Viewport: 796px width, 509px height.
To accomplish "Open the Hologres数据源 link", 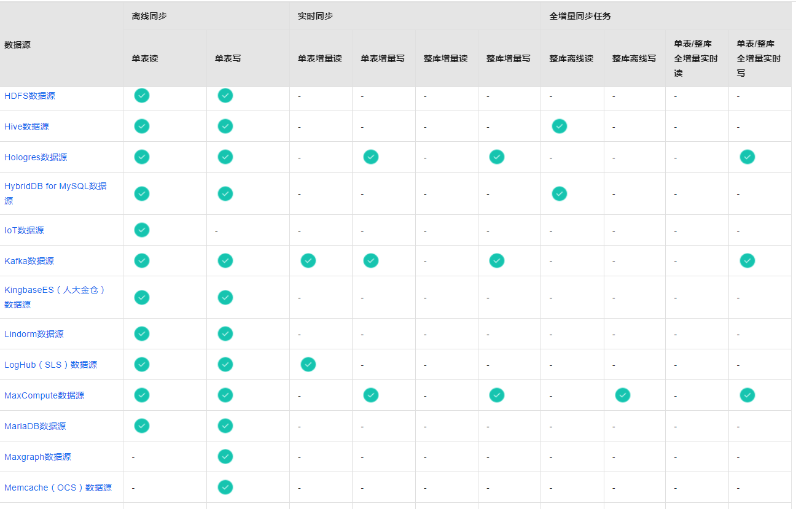I will pyautogui.click(x=36, y=157).
